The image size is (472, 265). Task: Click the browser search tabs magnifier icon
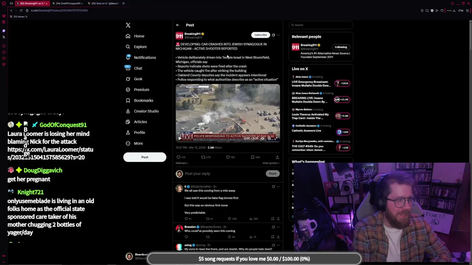click(x=452, y=3)
